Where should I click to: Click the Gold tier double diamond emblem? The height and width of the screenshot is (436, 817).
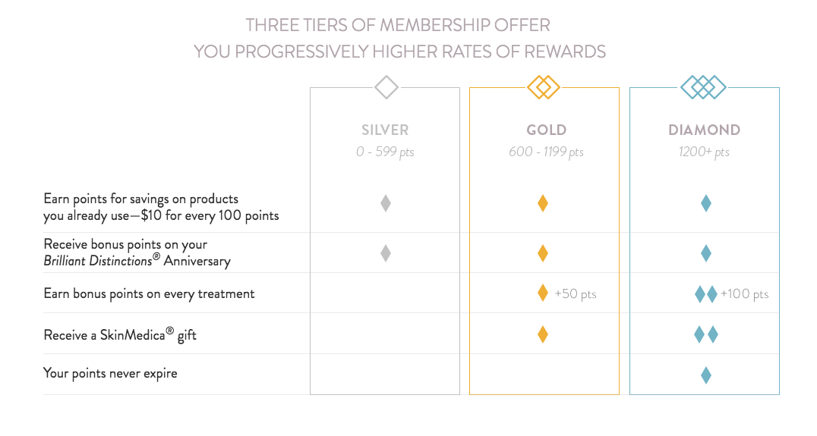tap(544, 87)
